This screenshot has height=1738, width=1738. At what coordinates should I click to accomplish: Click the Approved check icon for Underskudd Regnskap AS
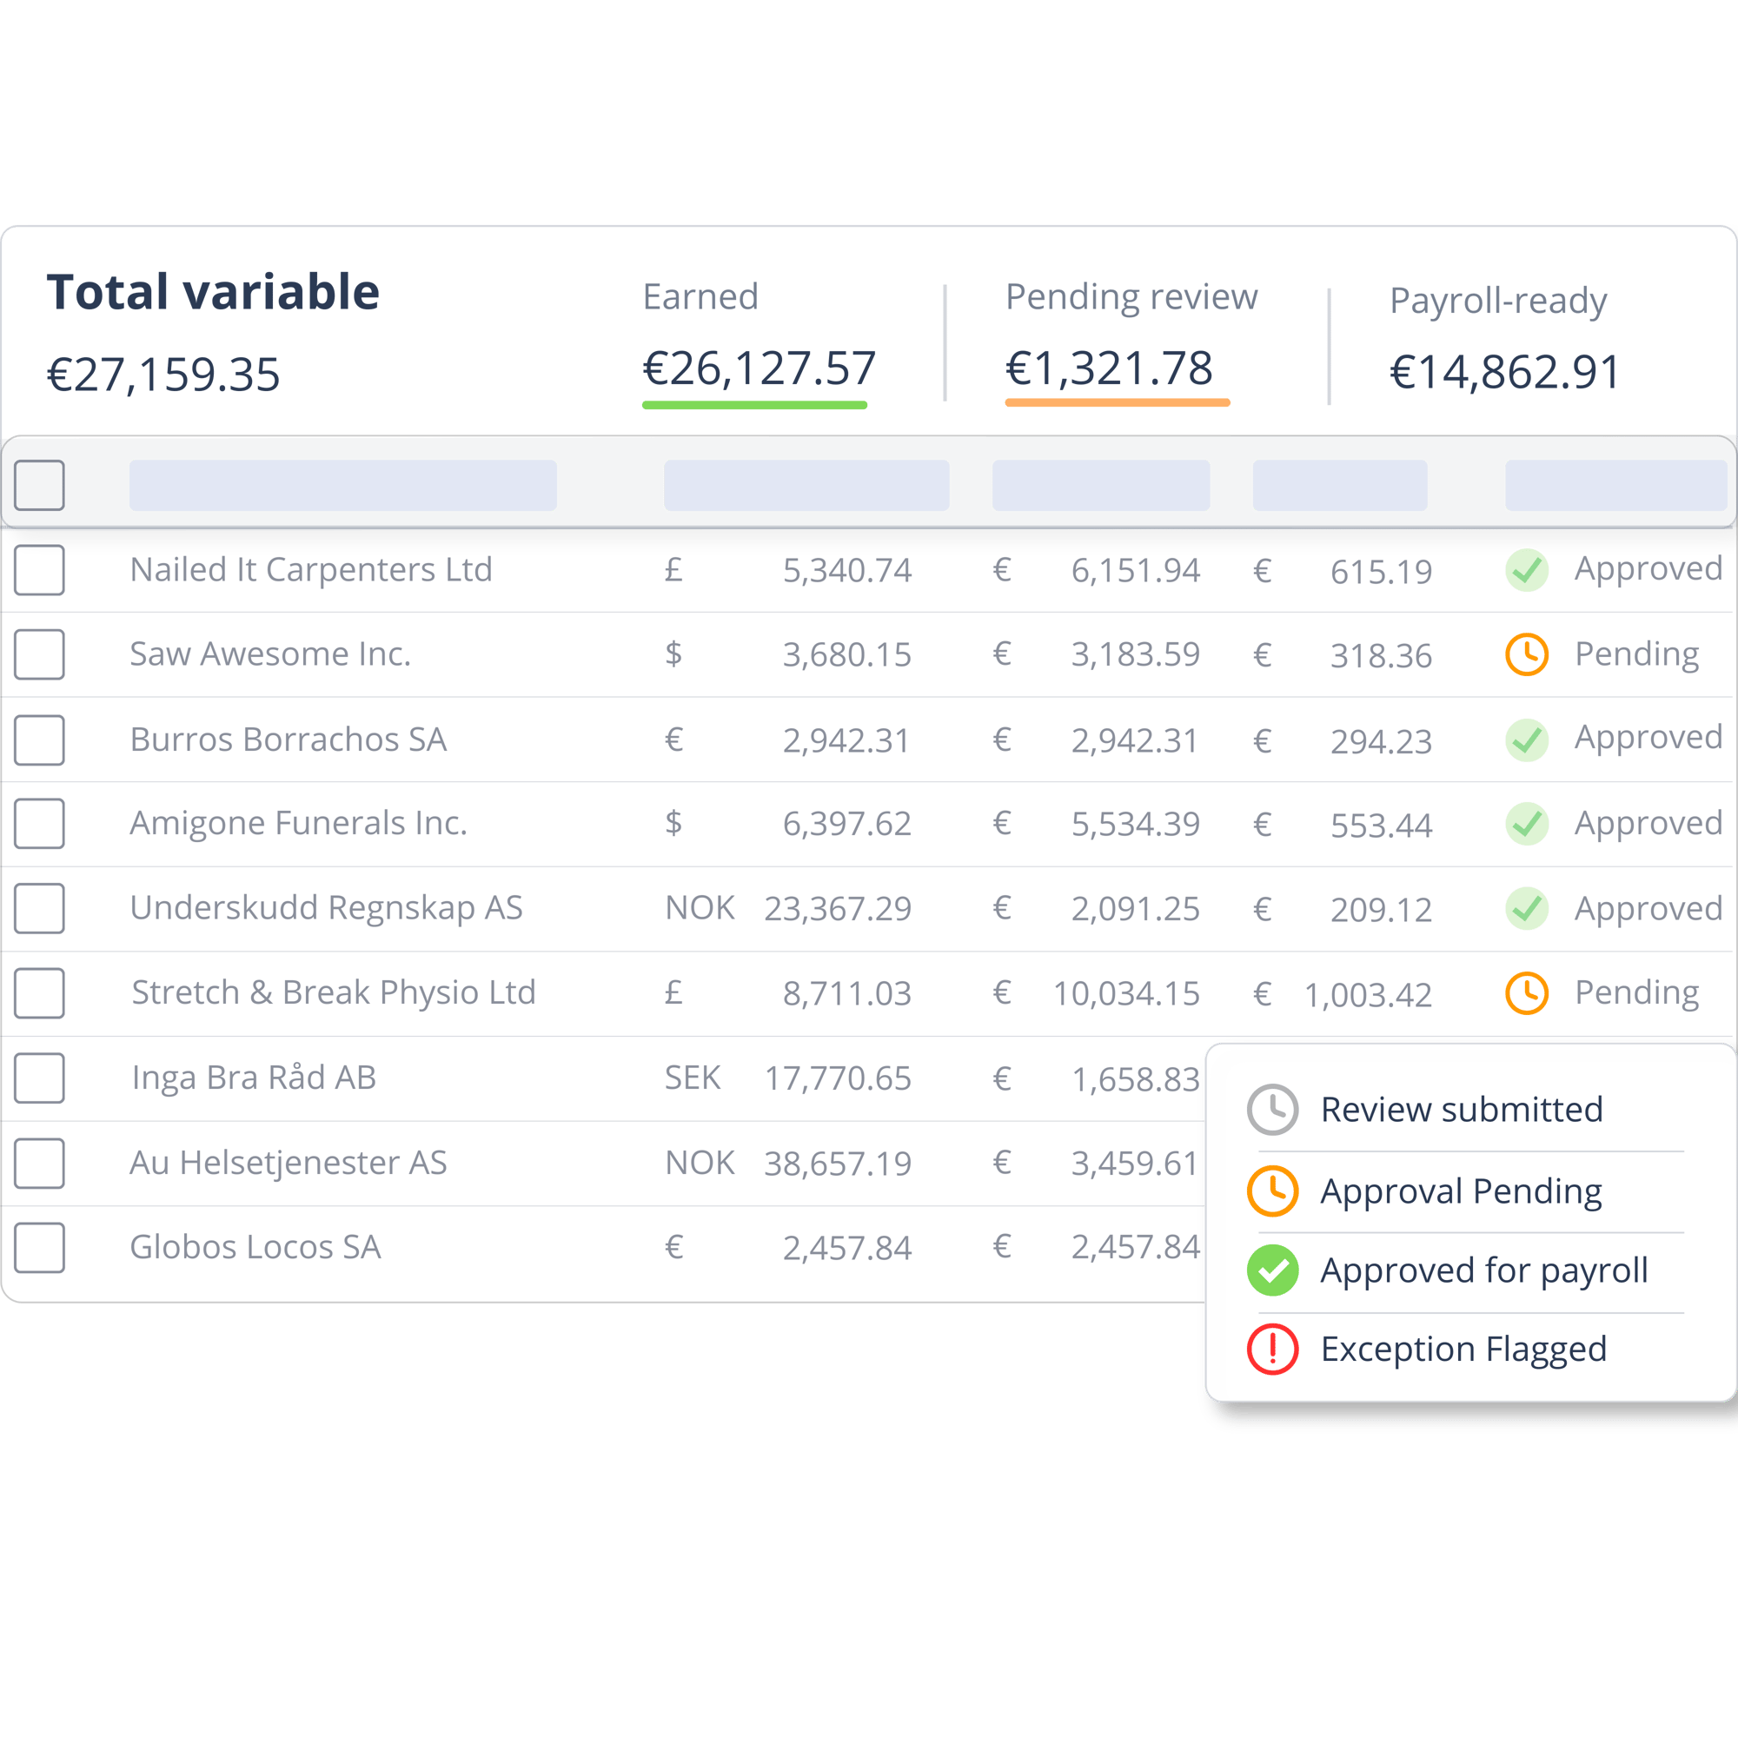(x=1527, y=909)
